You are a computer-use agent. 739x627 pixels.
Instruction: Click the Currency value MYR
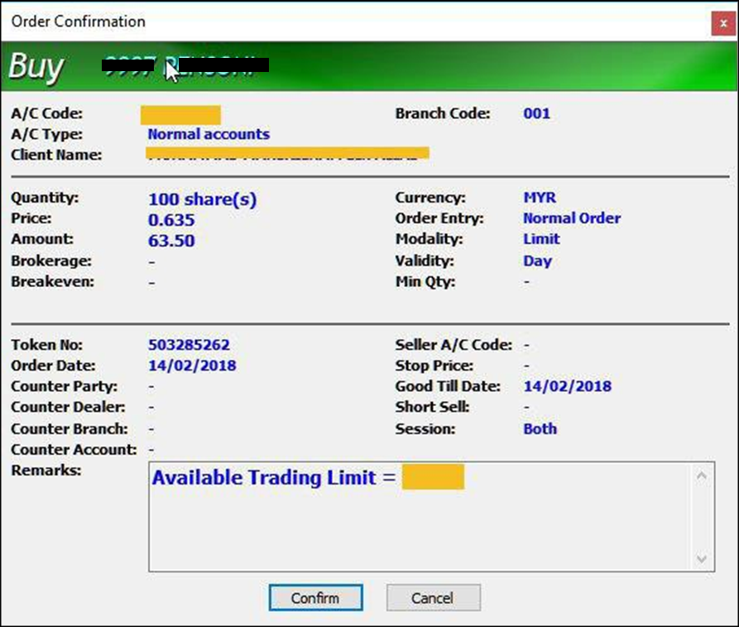[x=540, y=199]
